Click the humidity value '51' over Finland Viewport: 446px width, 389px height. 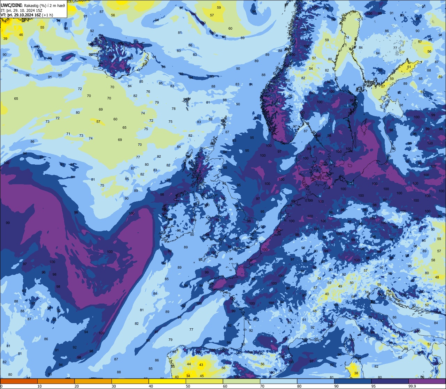pyautogui.click(x=409, y=67)
